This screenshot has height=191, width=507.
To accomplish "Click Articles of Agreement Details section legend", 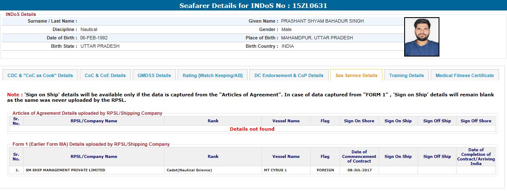I will [87, 113].
